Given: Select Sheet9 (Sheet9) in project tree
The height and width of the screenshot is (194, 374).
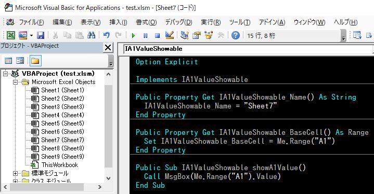Looking at the screenshot, I should pyautogui.click(x=62, y=157).
